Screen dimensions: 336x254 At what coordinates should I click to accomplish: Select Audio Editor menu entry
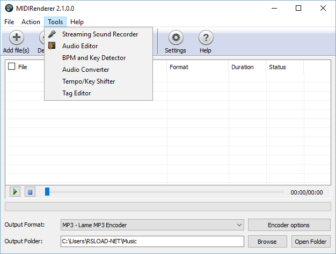99,46
